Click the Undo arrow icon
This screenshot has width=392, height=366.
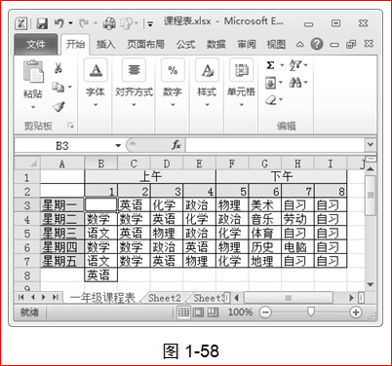pyautogui.click(x=59, y=23)
